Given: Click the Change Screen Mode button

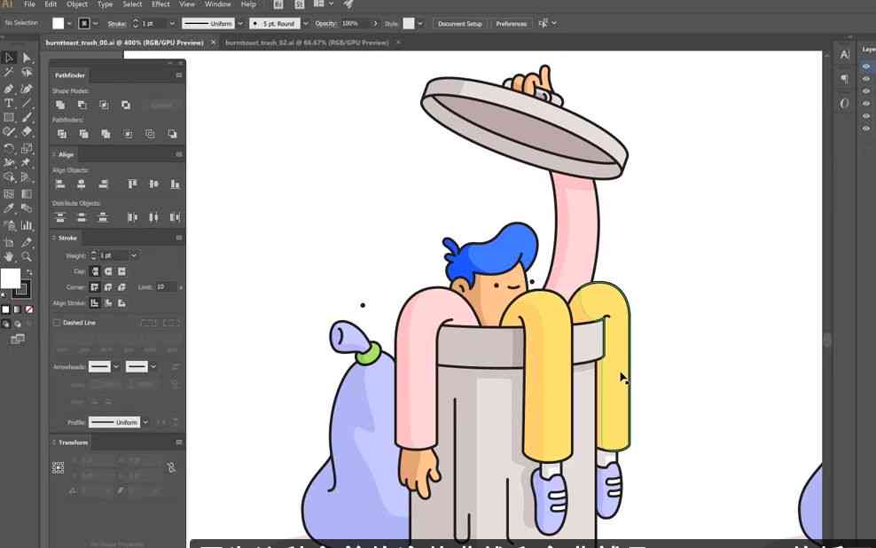Looking at the screenshot, I should [18, 339].
